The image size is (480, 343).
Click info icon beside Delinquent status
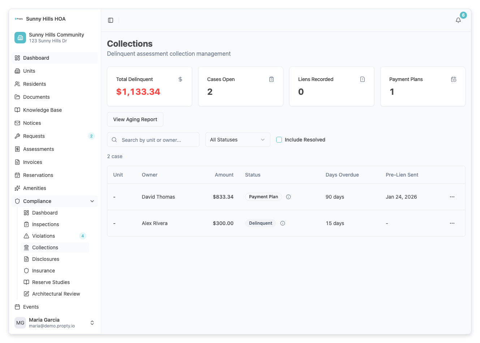point(283,223)
